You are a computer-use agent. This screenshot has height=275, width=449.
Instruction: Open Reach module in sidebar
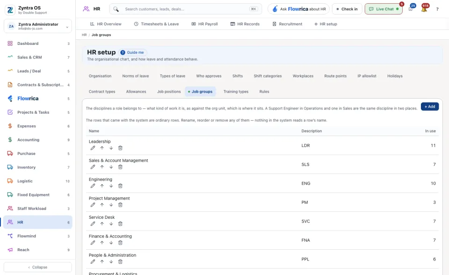[x=38, y=250]
